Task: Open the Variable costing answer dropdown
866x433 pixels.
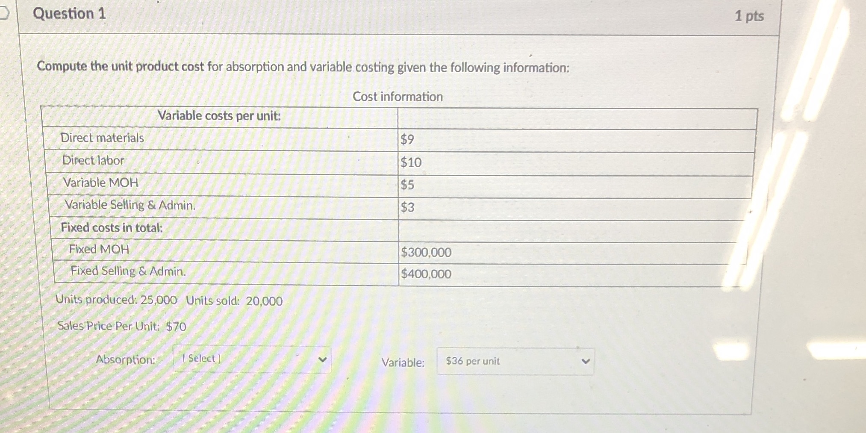Action: point(513,362)
